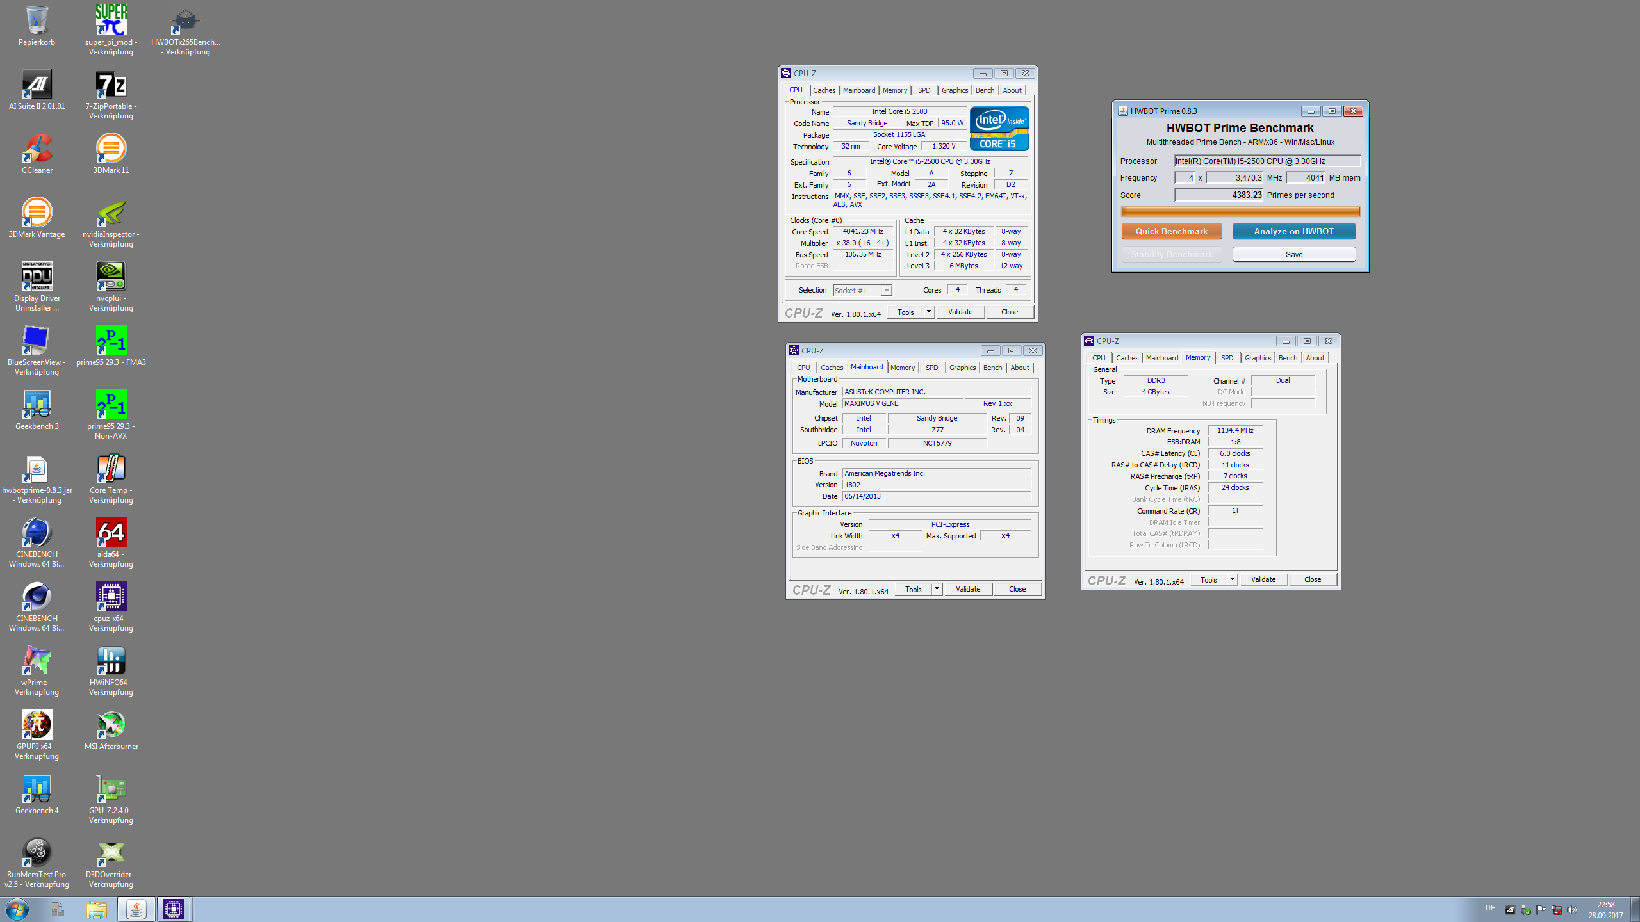This screenshot has width=1640, height=922.
Task: Select Bench tab in top CPU-Z window
Action: [x=985, y=90]
